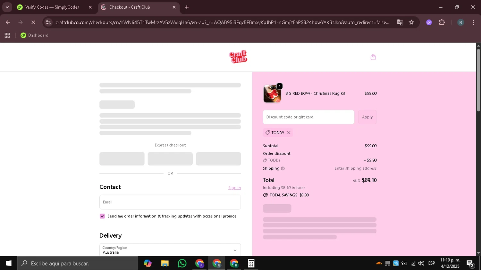Viewport: 481px width, 270px height.
Task: Open the Chrome three-dot menu
Action: (x=473, y=22)
